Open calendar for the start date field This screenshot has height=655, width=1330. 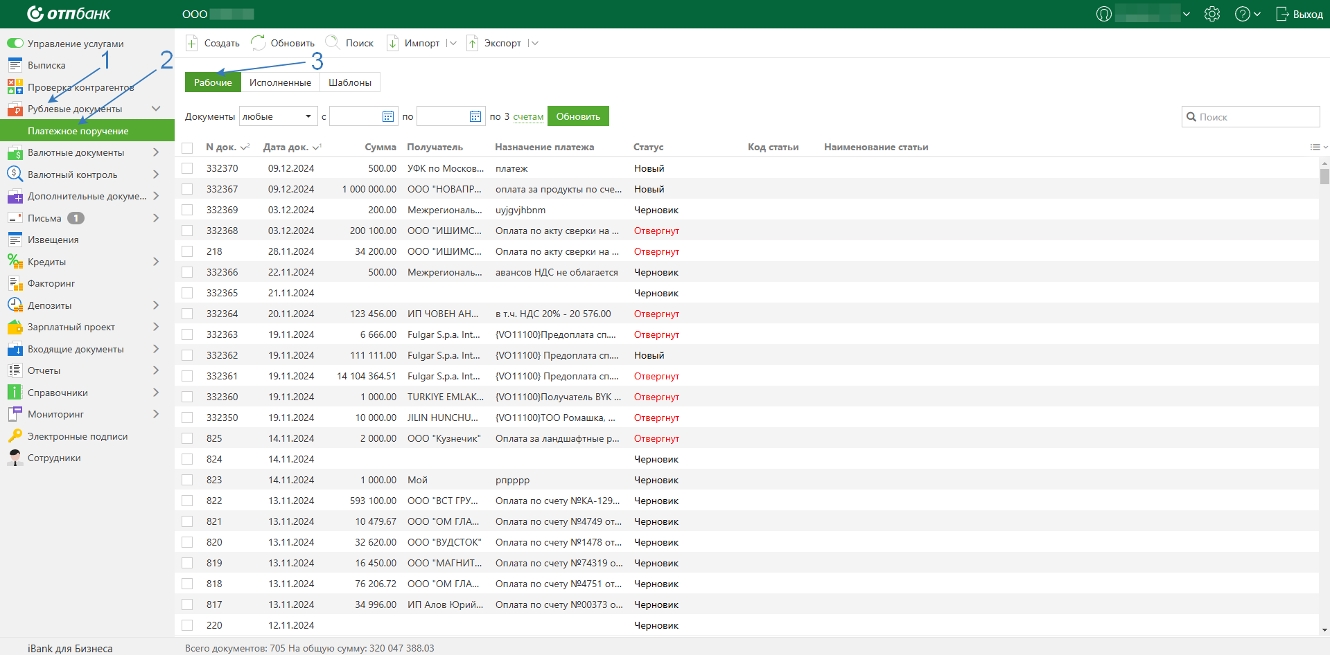coord(388,116)
